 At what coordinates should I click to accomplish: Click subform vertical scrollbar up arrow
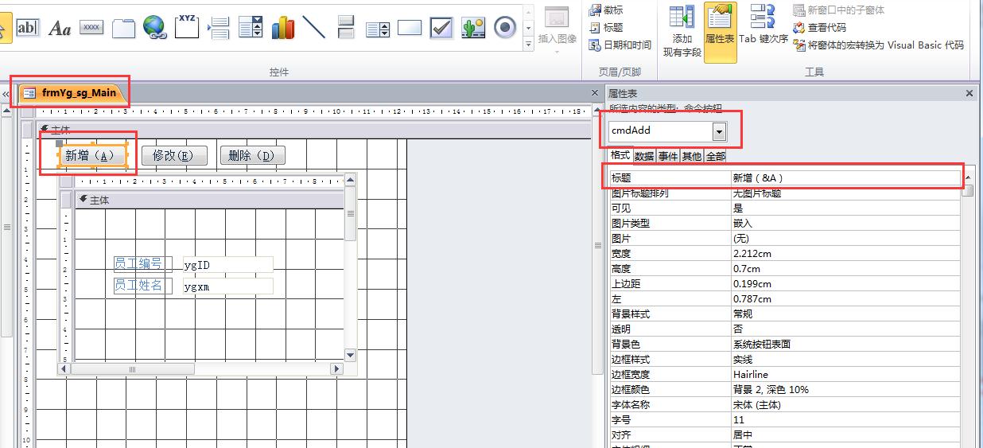click(x=351, y=180)
